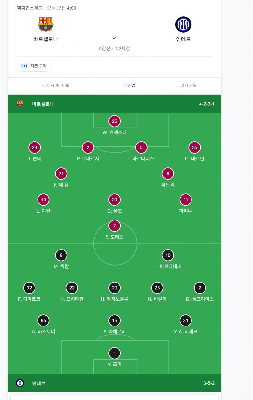Open the 경기 기록 tab
This screenshot has width=253, height=400.
(188, 85)
